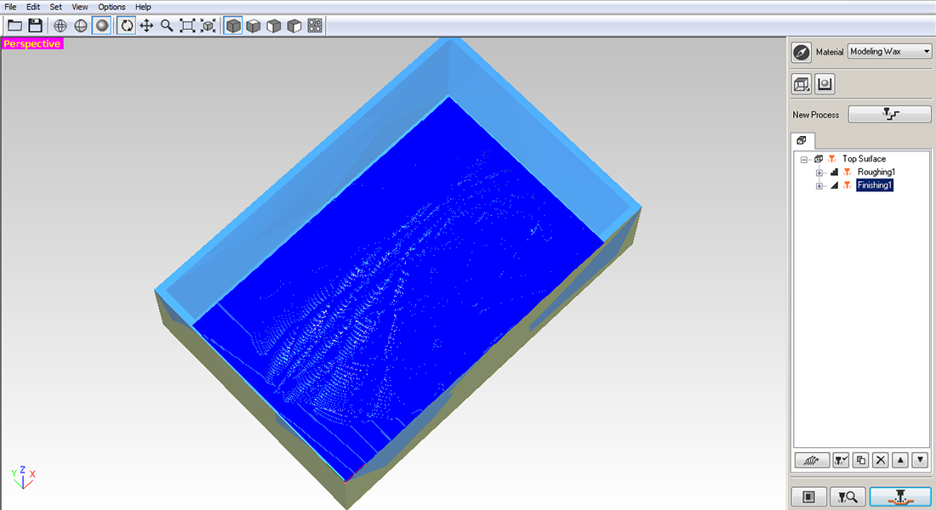Click the tool checkmark enable button
The image size is (936, 510).
tap(841, 460)
